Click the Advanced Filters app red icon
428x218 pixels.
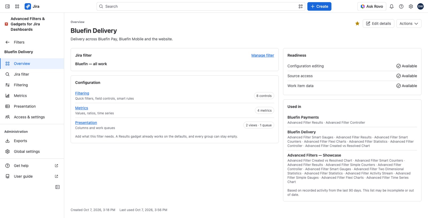point(6,24)
